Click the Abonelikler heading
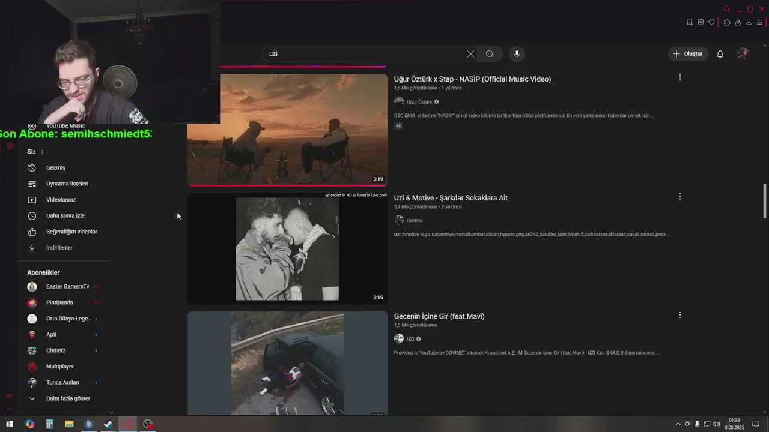769x432 pixels. click(x=43, y=272)
